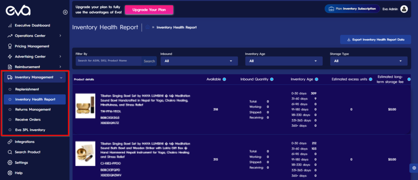The height and width of the screenshot is (180, 418).
Task: Click the 0-30 days value 309
Action: coord(314,93)
